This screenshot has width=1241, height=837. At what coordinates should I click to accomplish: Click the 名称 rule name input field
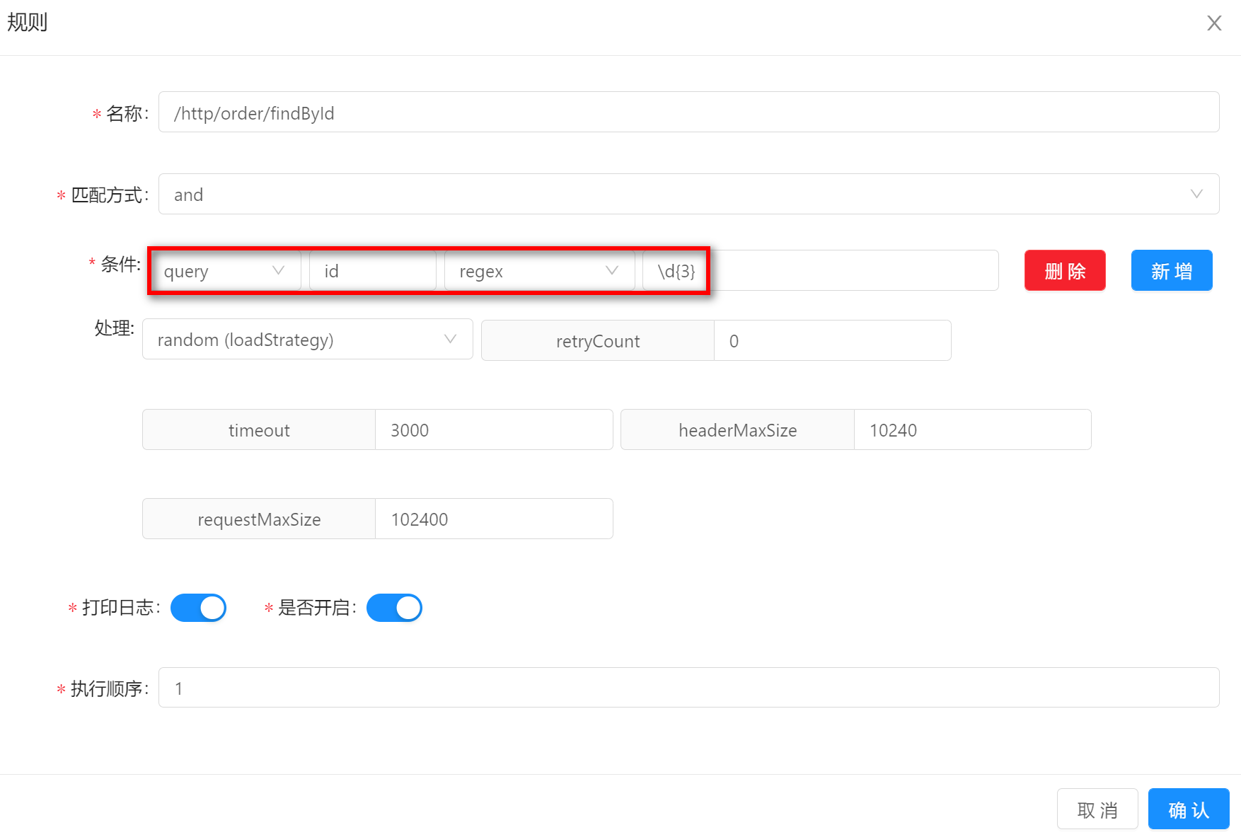(x=688, y=112)
